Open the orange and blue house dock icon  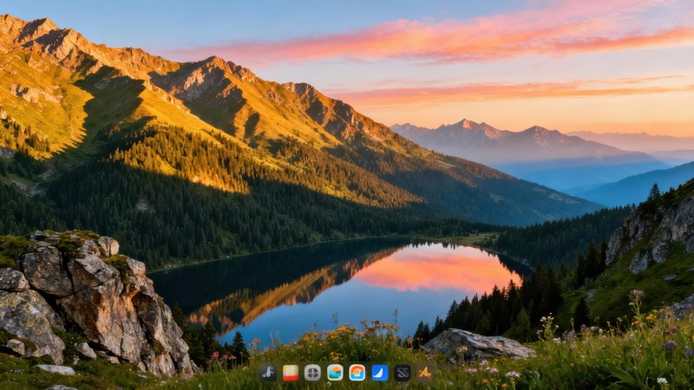[357, 373]
